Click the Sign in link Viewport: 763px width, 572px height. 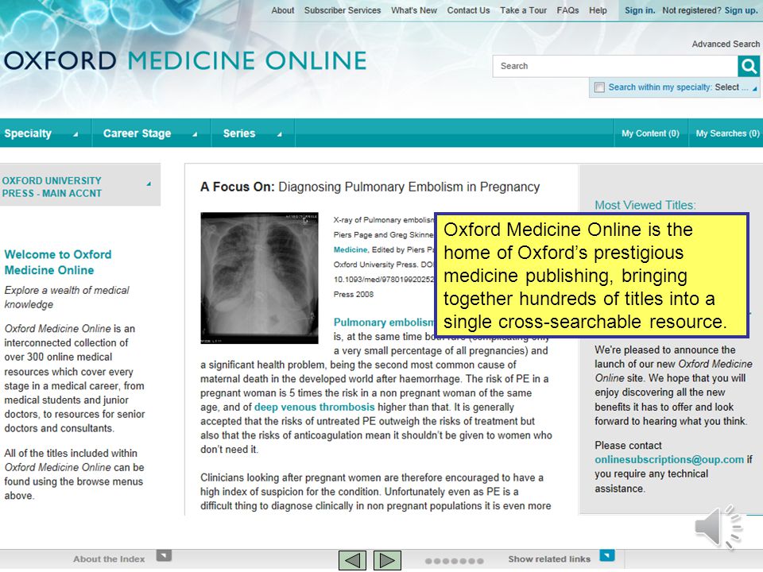[x=640, y=10]
